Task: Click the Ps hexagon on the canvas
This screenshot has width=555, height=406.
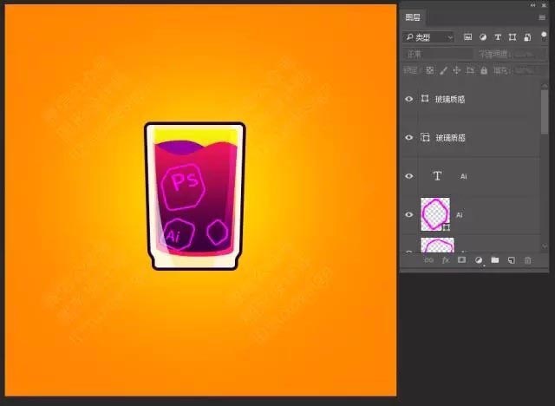Action: click(x=183, y=187)
